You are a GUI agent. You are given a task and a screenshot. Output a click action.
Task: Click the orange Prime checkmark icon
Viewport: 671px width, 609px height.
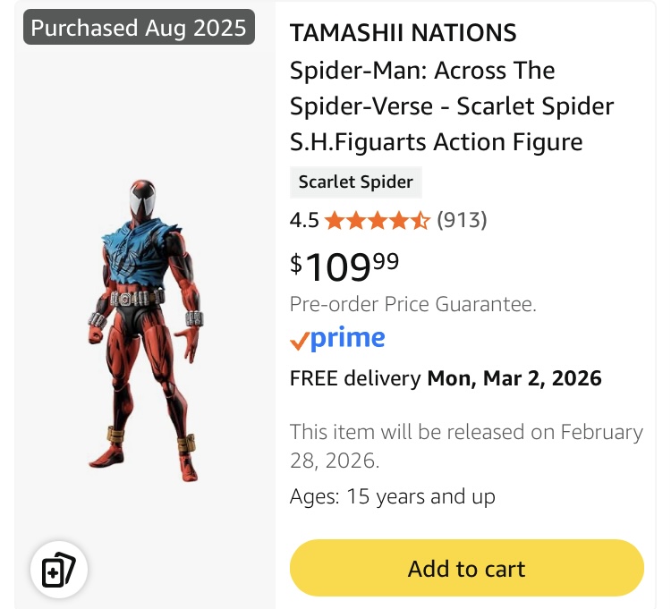pos(299,341)
